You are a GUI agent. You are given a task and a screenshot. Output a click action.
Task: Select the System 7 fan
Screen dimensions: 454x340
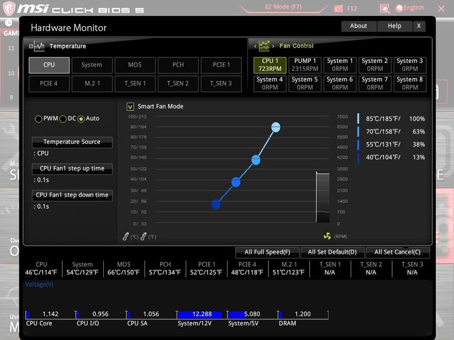pos(375,83)
